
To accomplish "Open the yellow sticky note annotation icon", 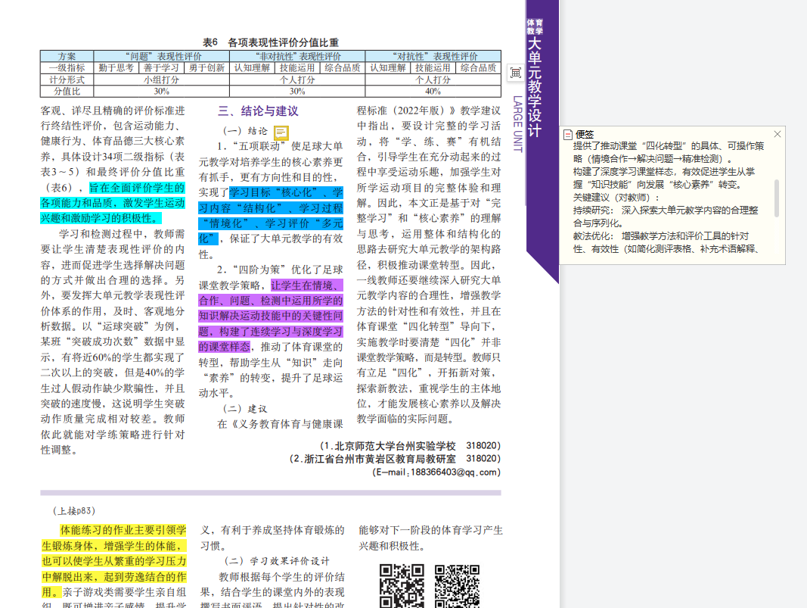I will (x=281, y=133).
